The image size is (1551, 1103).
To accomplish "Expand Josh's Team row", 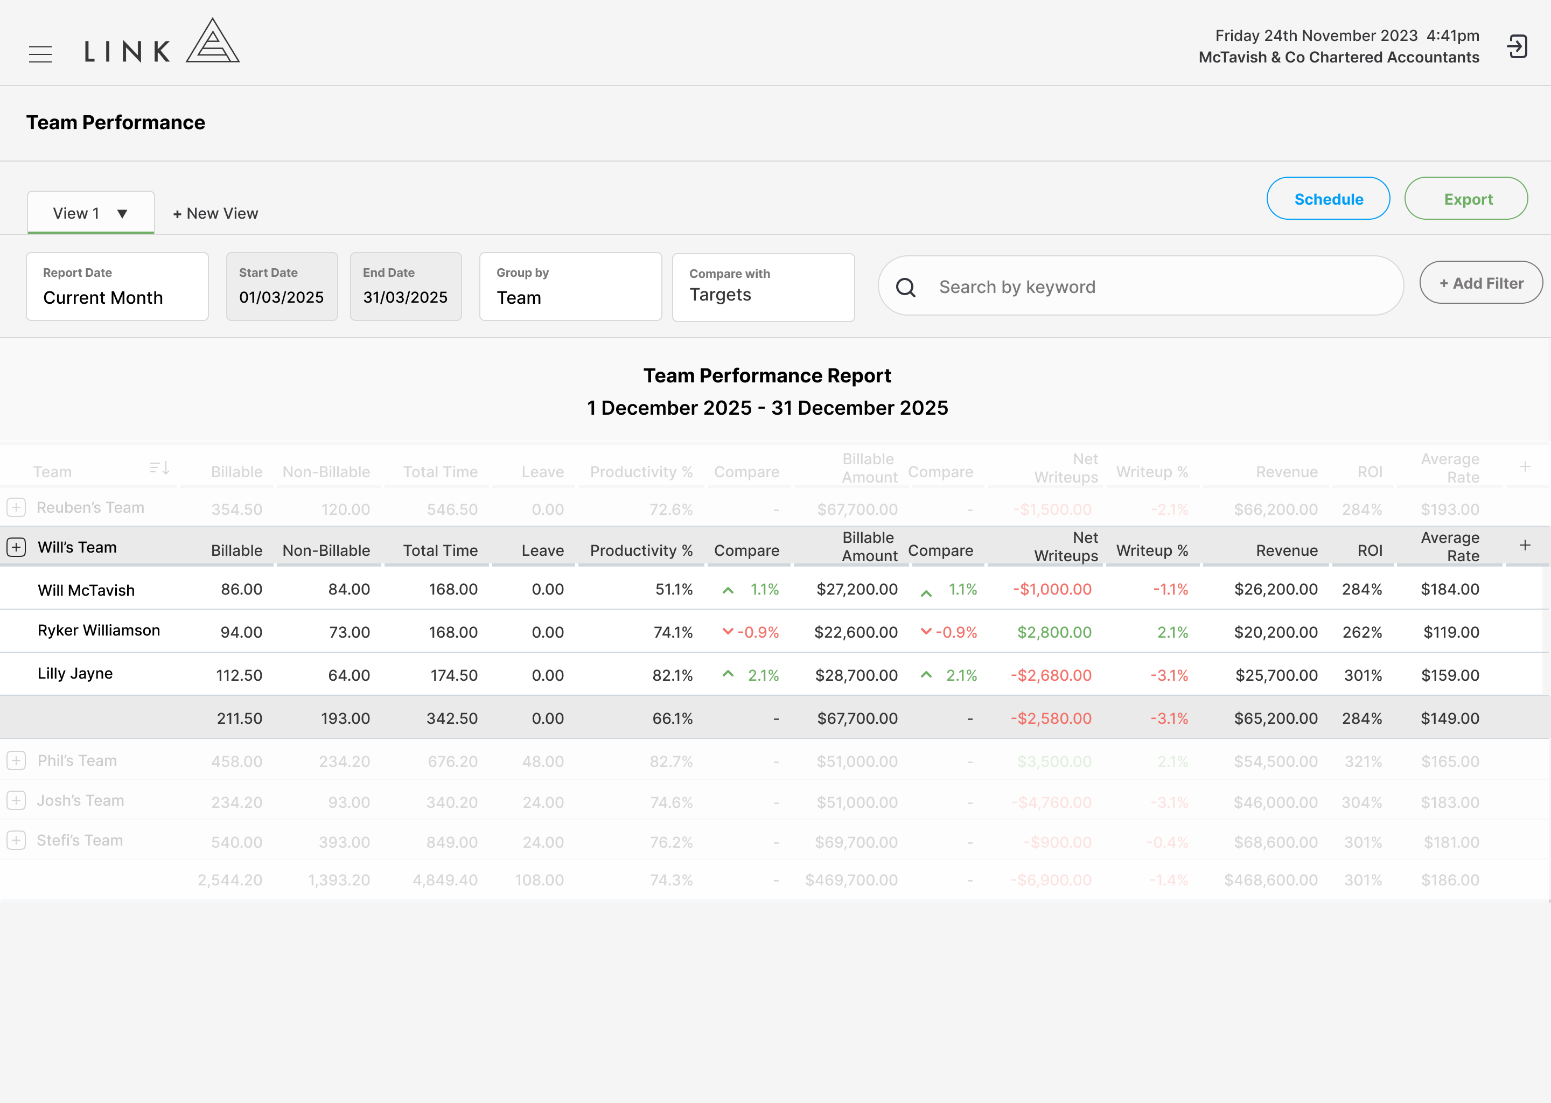I will [16, 801].
